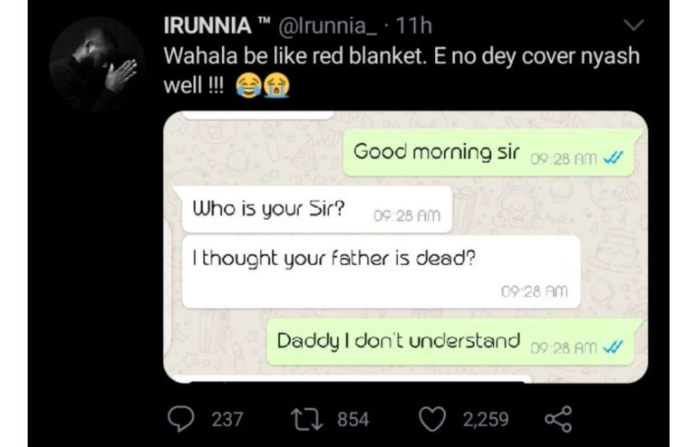View the 237 replies count
This screenshot has height=447, width=696.
pyautogui.click(x=227, y=419)
